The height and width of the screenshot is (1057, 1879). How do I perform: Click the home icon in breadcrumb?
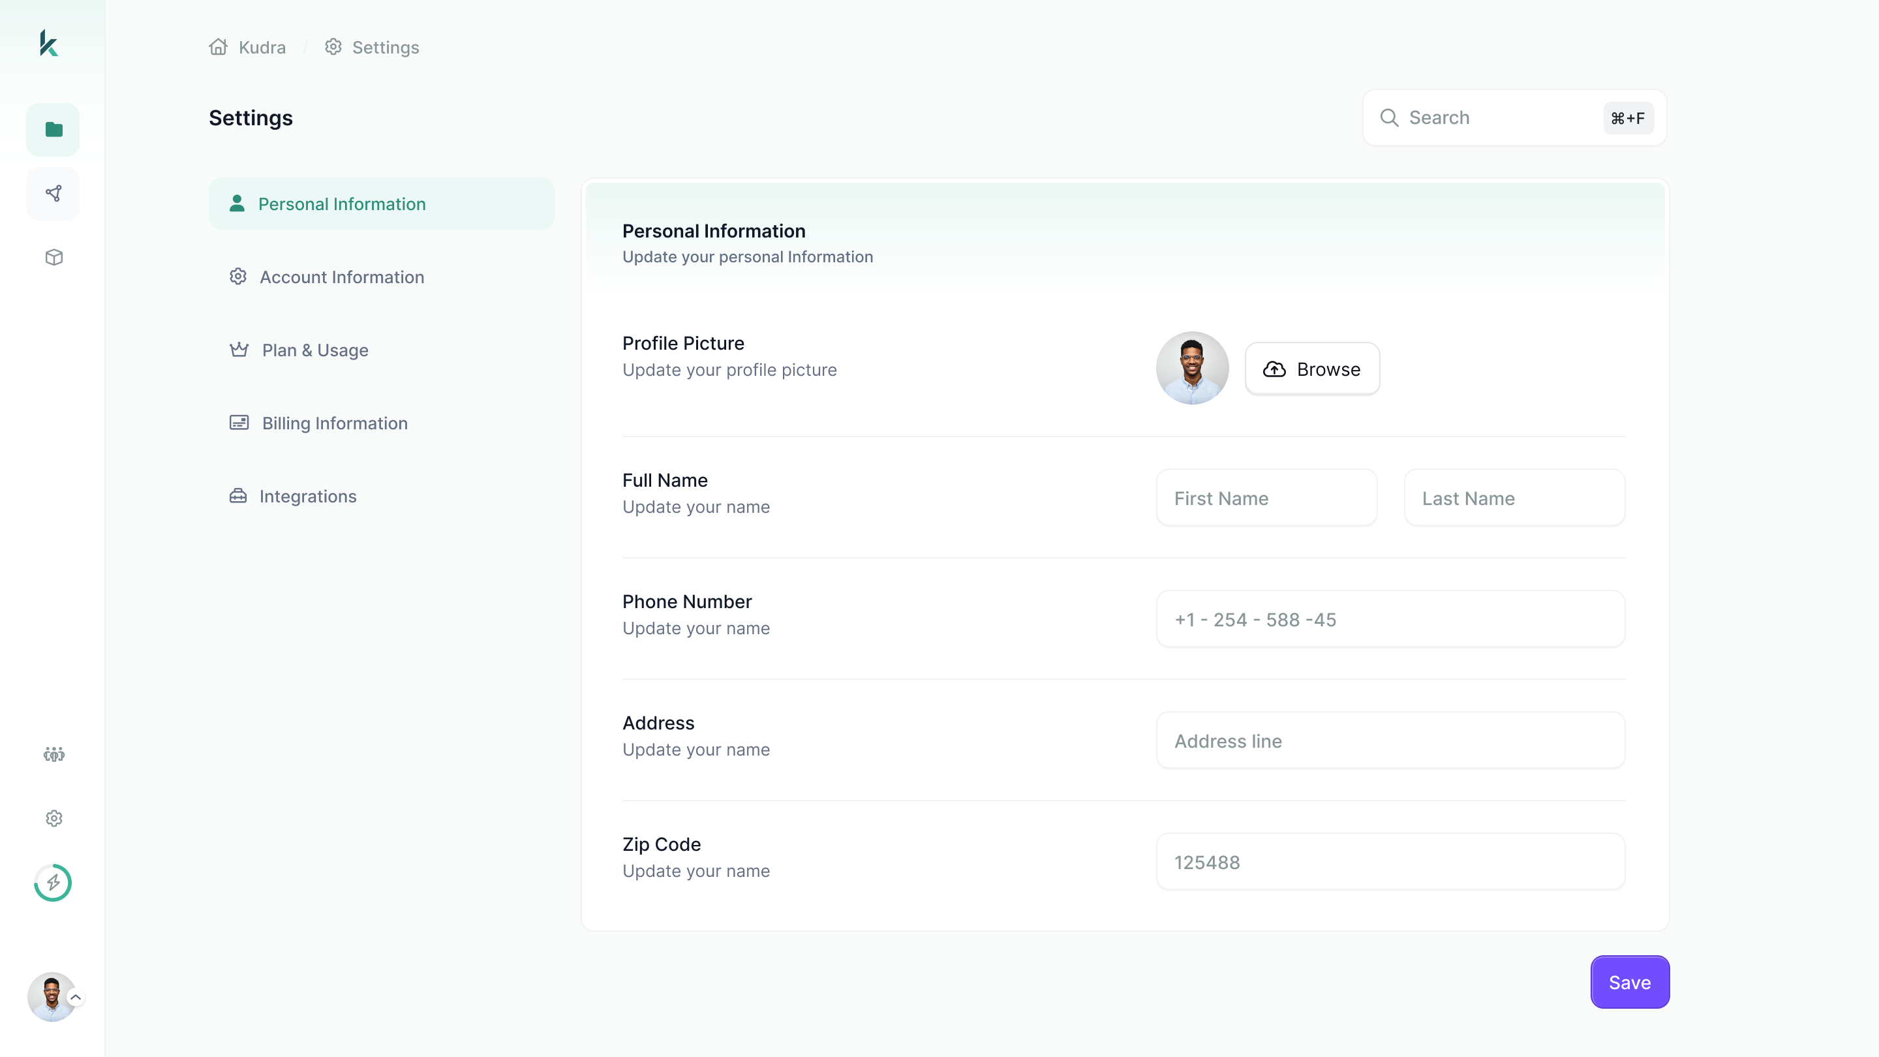[218, 47]
